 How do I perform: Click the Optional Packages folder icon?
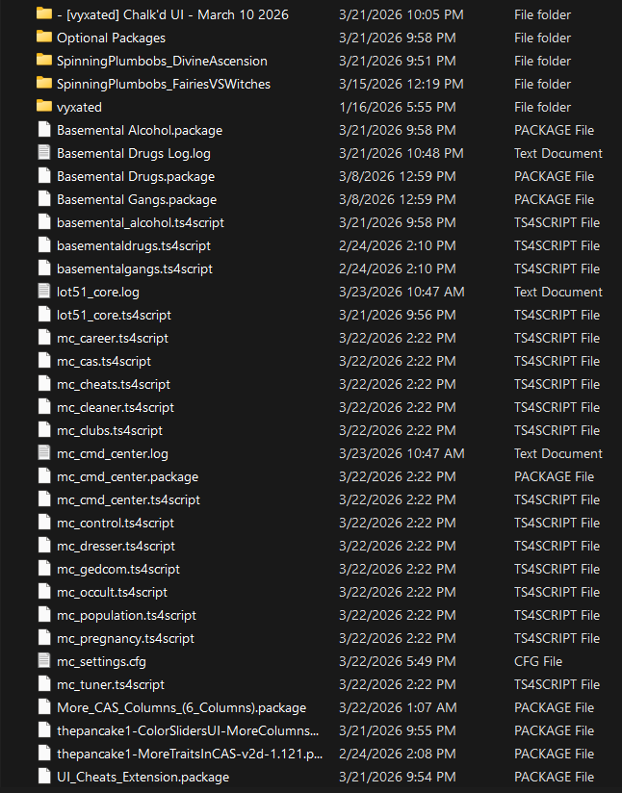point(44,37)
